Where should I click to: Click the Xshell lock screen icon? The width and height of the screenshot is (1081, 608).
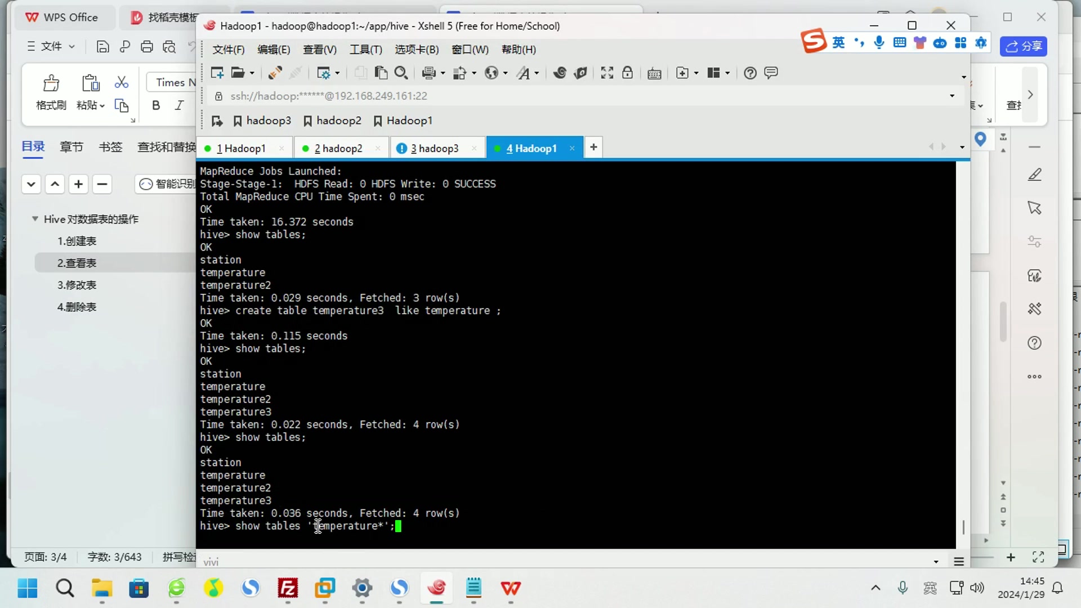(627, 73)
